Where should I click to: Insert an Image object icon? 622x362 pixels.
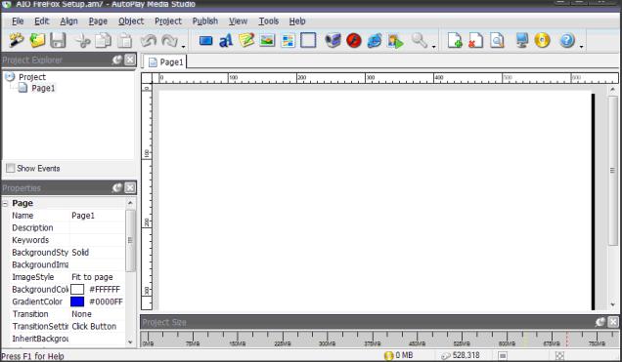pos(267,40)
